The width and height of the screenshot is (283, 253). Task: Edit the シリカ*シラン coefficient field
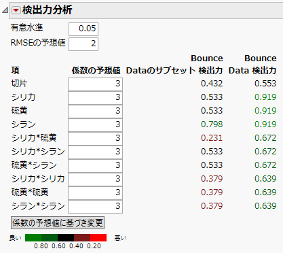95,152
